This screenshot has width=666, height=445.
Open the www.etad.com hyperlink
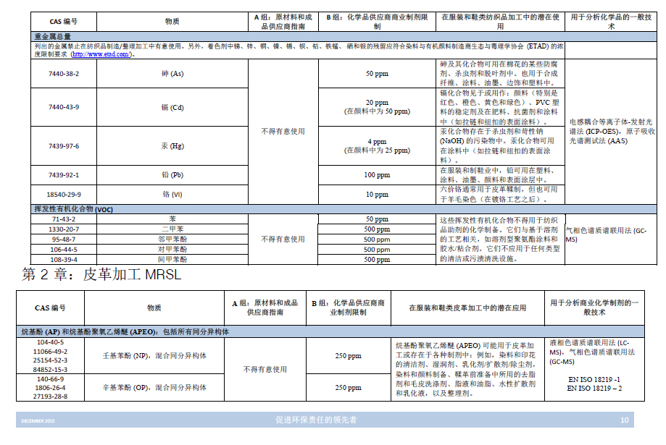coord(101,54)
